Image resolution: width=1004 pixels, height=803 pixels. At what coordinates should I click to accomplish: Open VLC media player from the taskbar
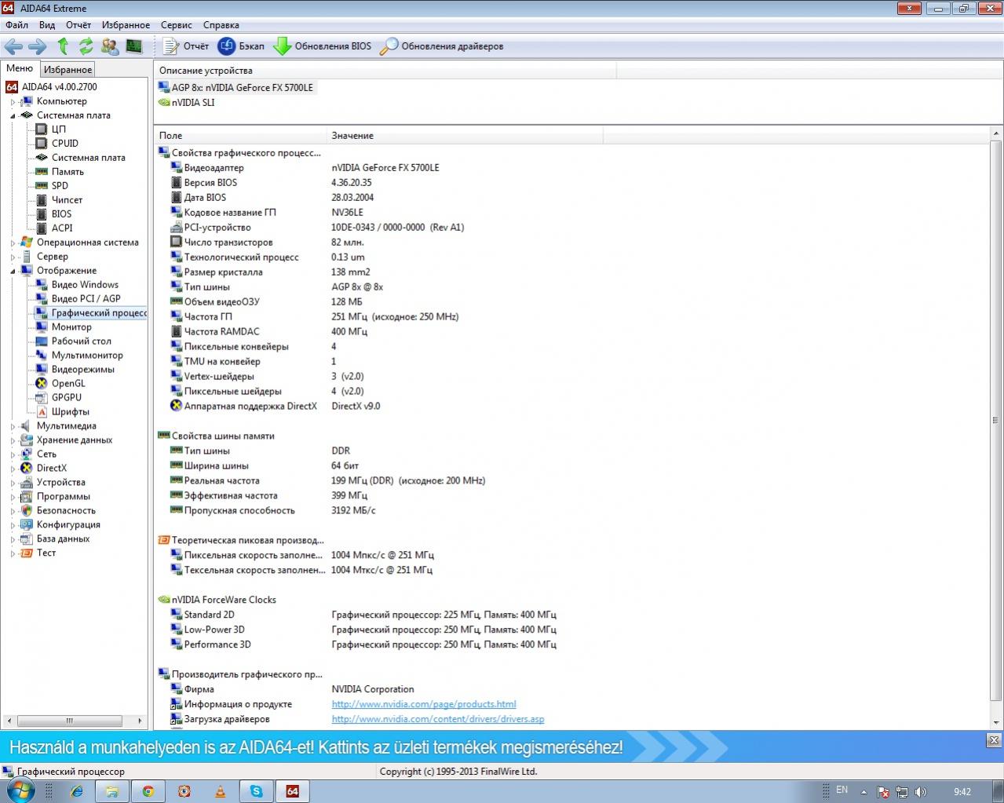point(220,791)
